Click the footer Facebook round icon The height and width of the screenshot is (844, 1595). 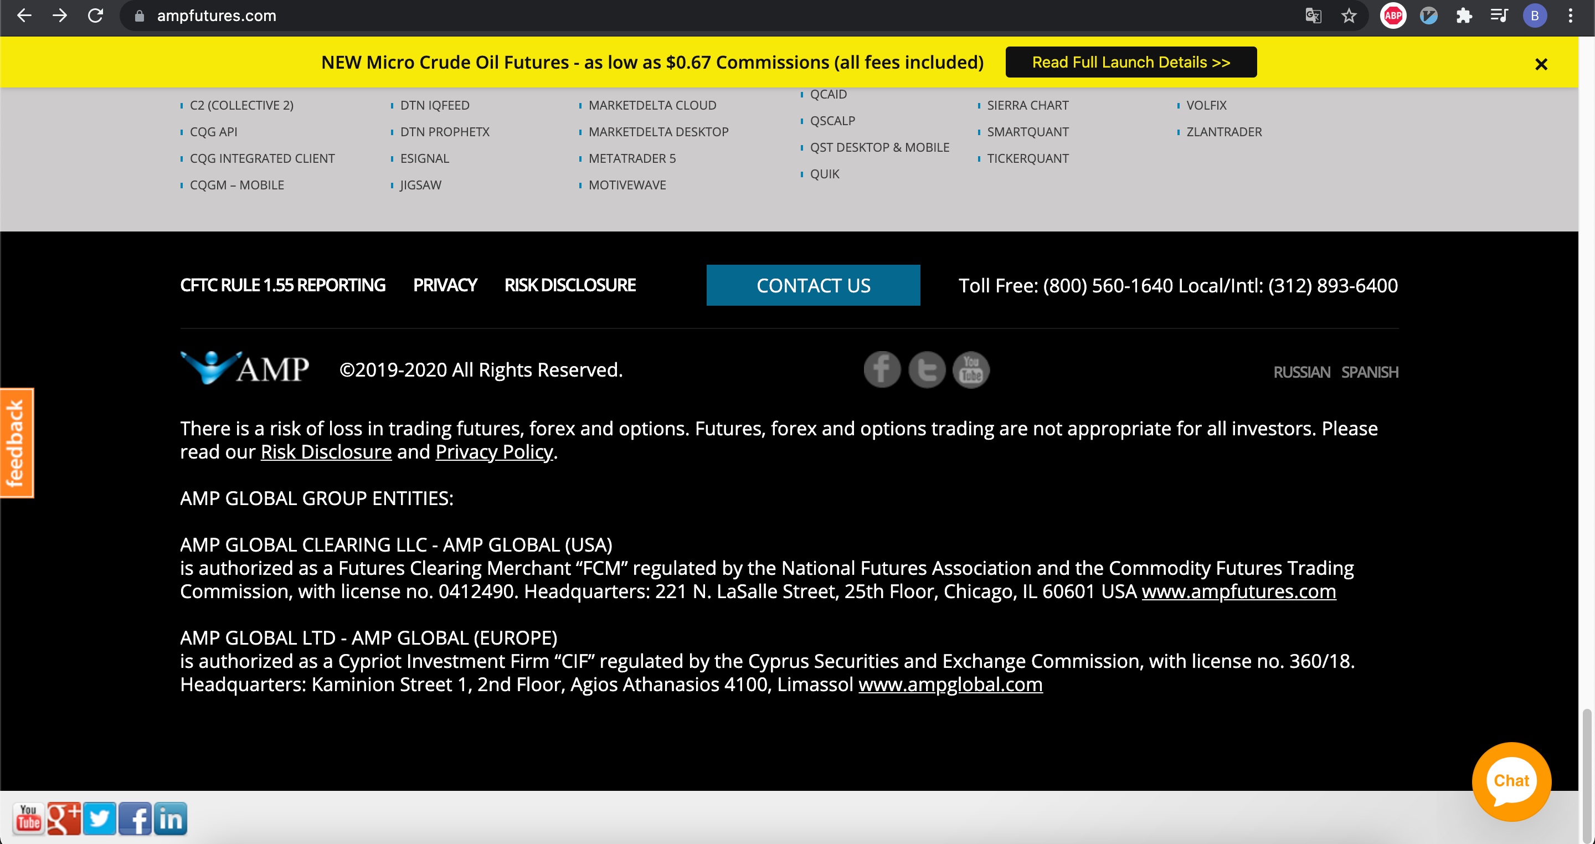(x=882, y=370)
